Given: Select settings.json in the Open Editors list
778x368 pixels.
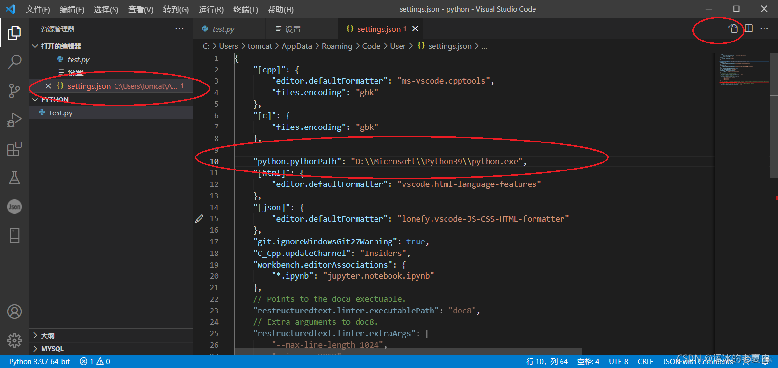Looking at the screenshot, I should tap(111, 86).
